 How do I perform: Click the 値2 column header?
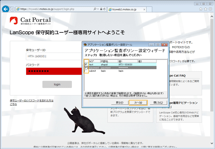(147, 61)
